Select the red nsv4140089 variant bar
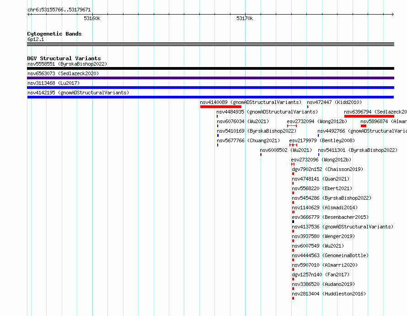This screenshot has height=316, width=407. click(221, 107)
